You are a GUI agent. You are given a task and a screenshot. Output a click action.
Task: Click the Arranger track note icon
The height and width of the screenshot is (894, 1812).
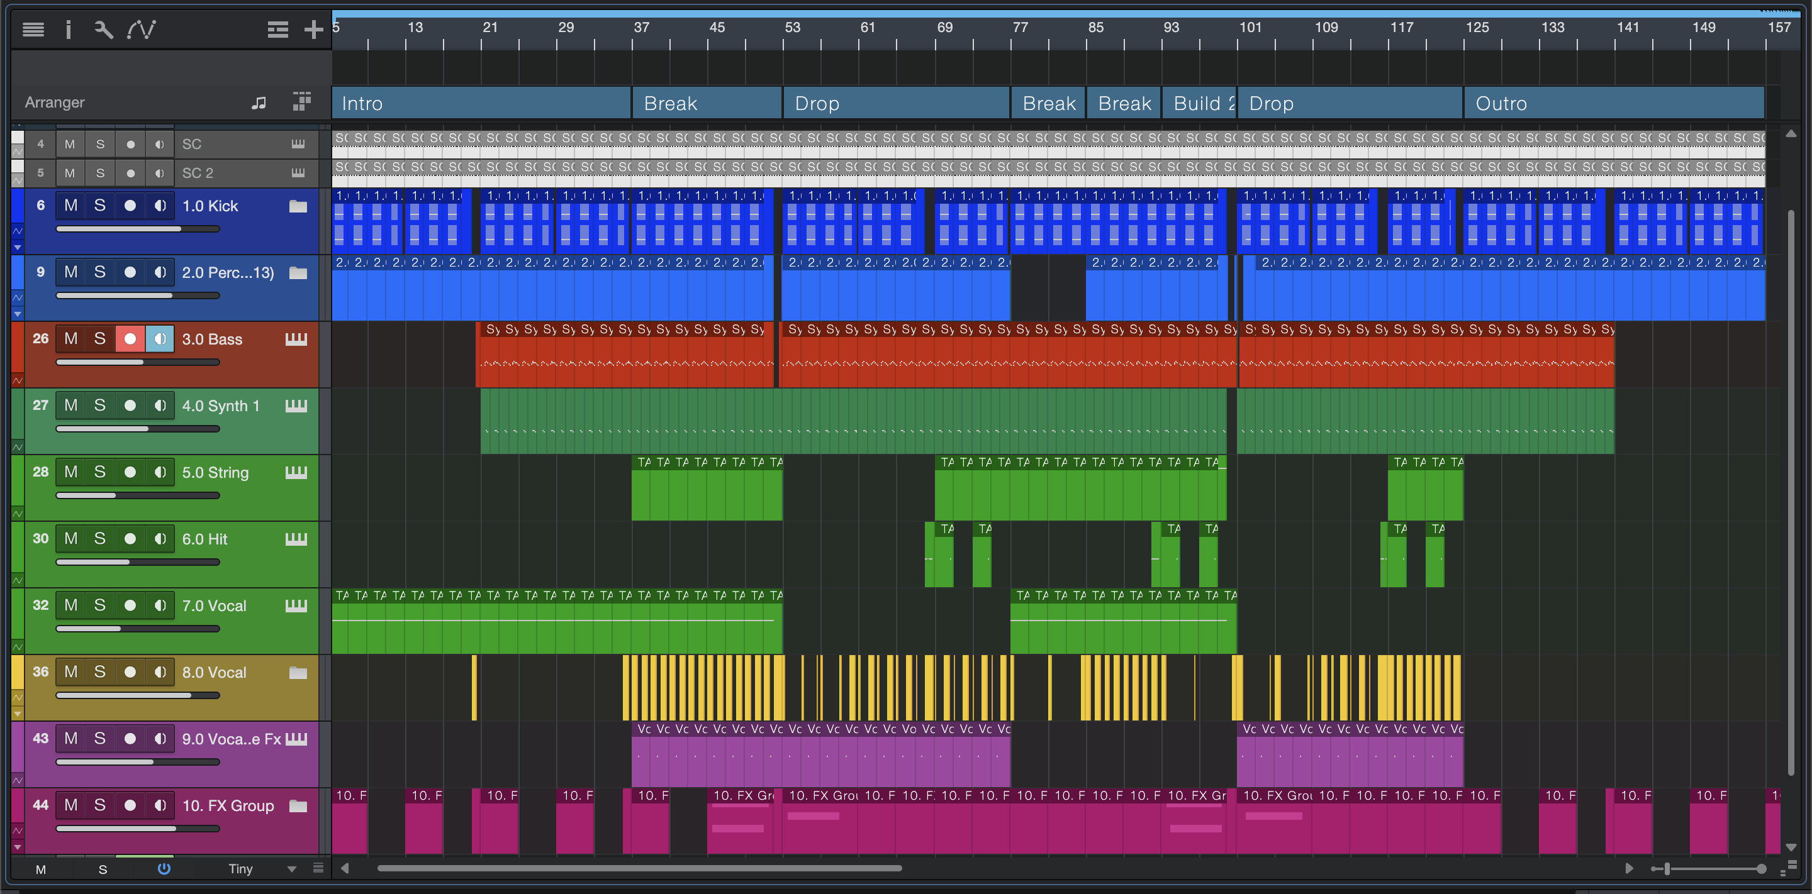coord(259,102)
